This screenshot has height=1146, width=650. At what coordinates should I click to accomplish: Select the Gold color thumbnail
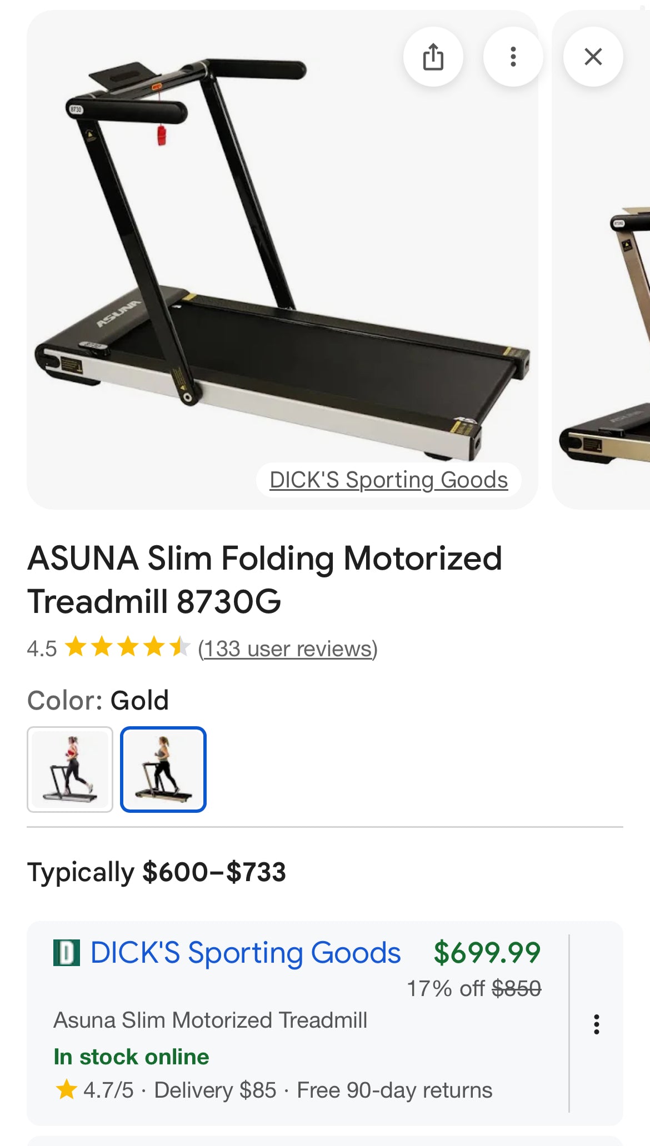[x=163, y=770]
